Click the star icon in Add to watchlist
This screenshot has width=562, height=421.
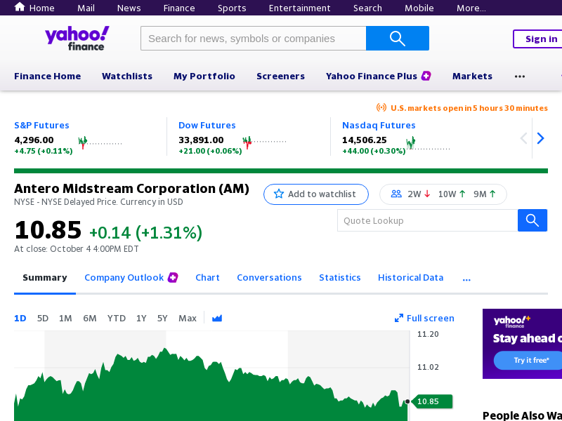click(x=279, y=194)
